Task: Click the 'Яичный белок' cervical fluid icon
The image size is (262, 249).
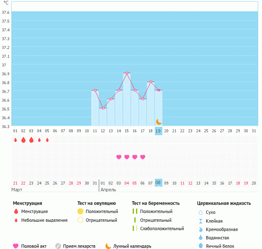Action: [200, 246]
